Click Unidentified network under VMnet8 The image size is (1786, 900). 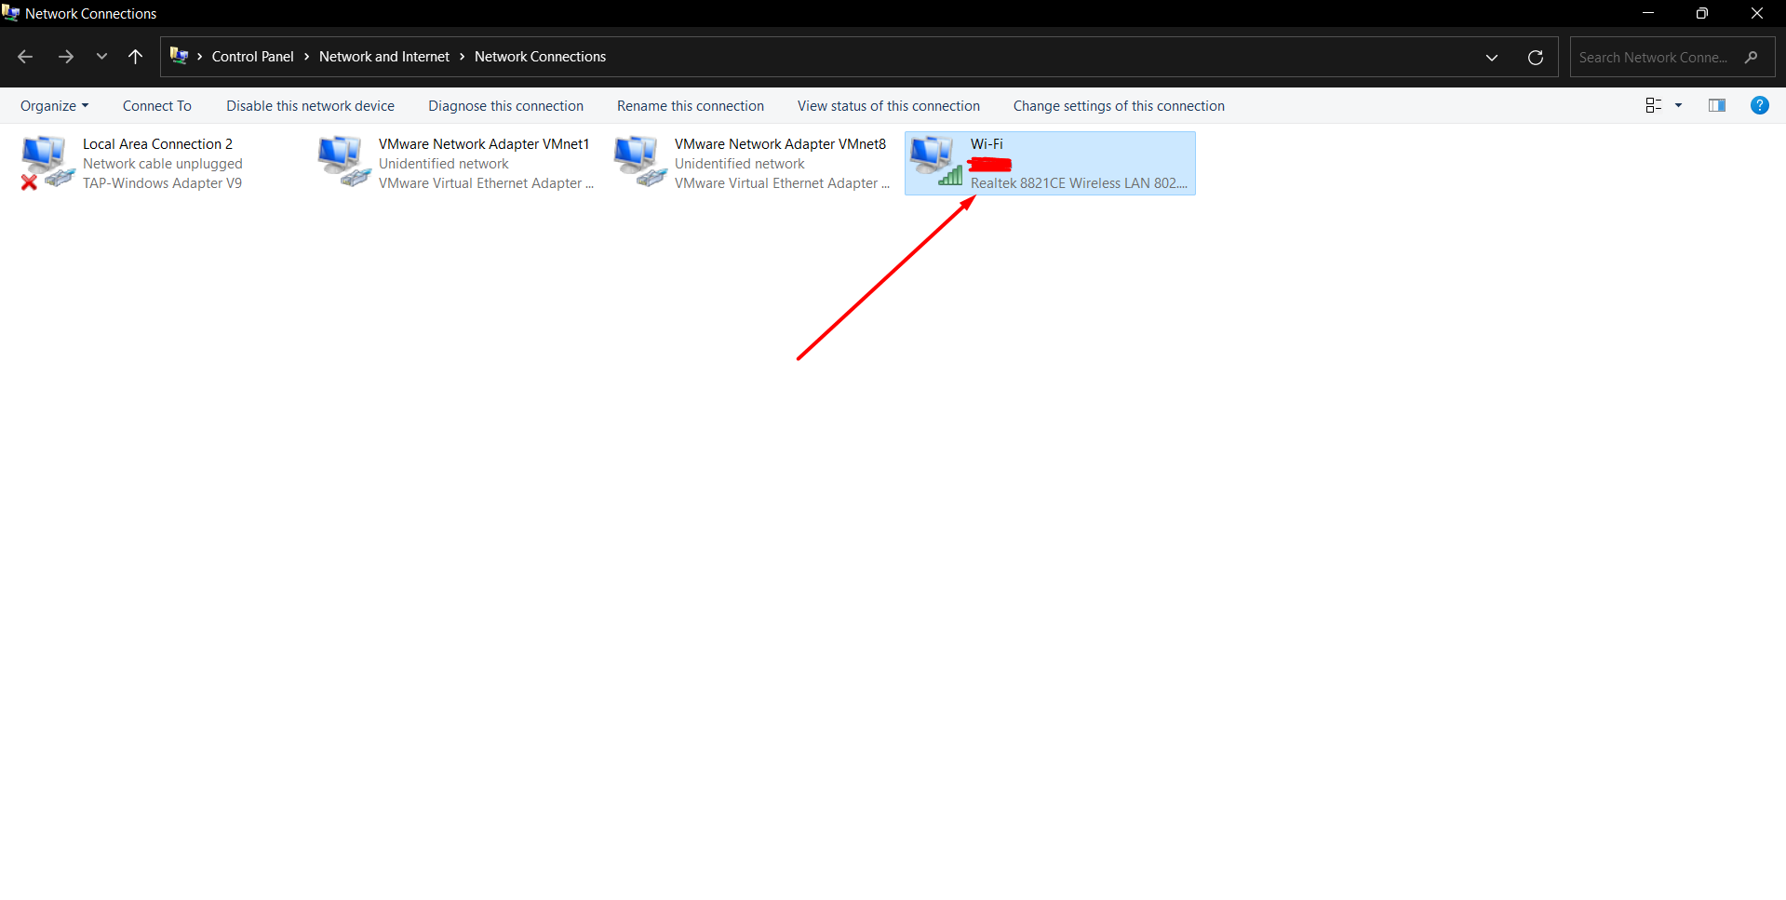739,164
